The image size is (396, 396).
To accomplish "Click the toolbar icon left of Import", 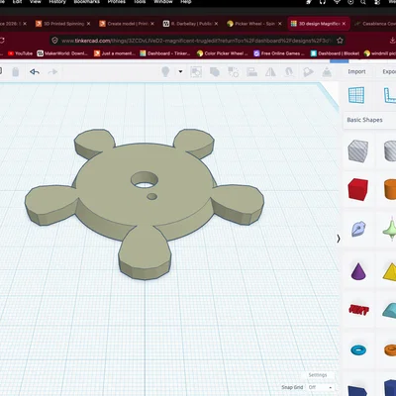I will click(x=327, y=72).
